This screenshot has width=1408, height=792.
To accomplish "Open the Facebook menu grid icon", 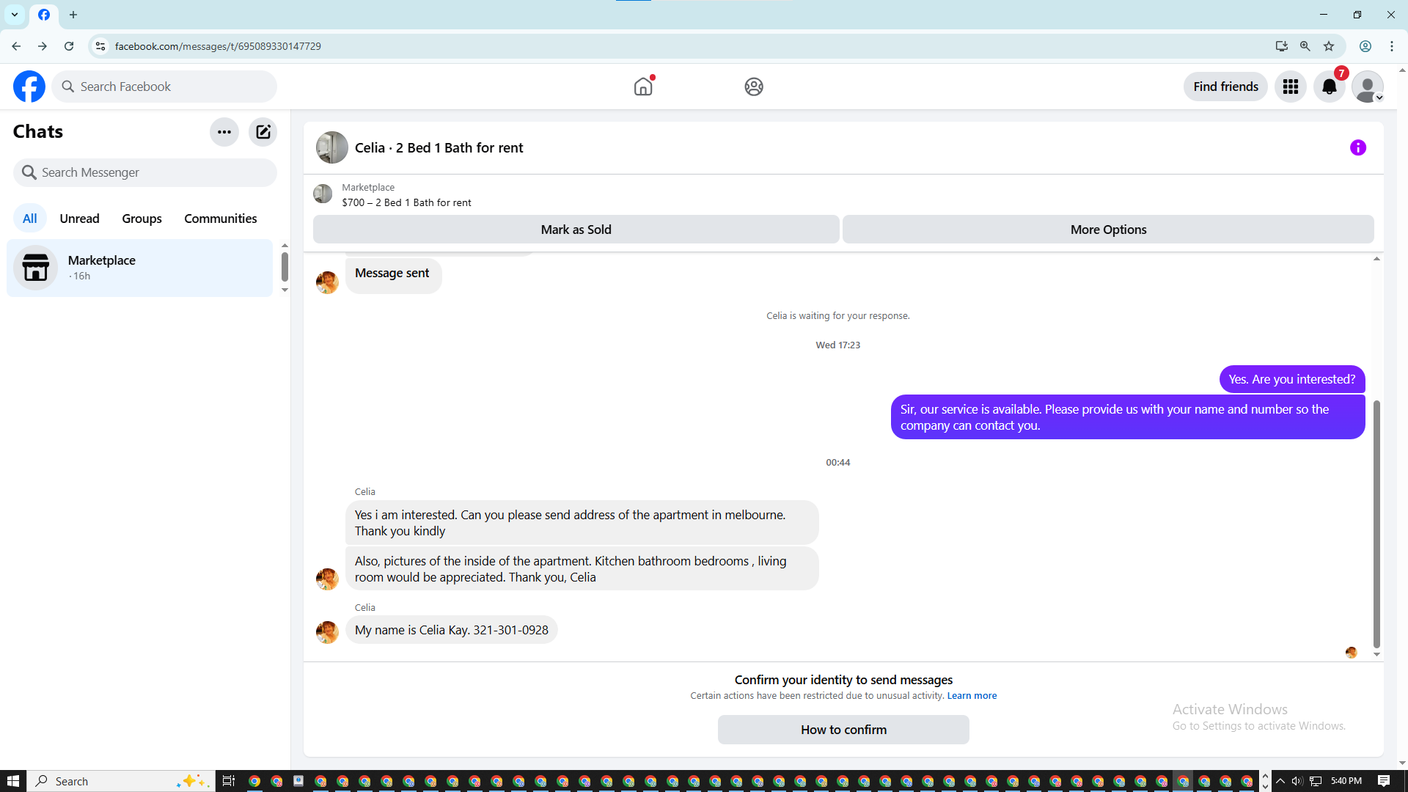I will 1291,87.
